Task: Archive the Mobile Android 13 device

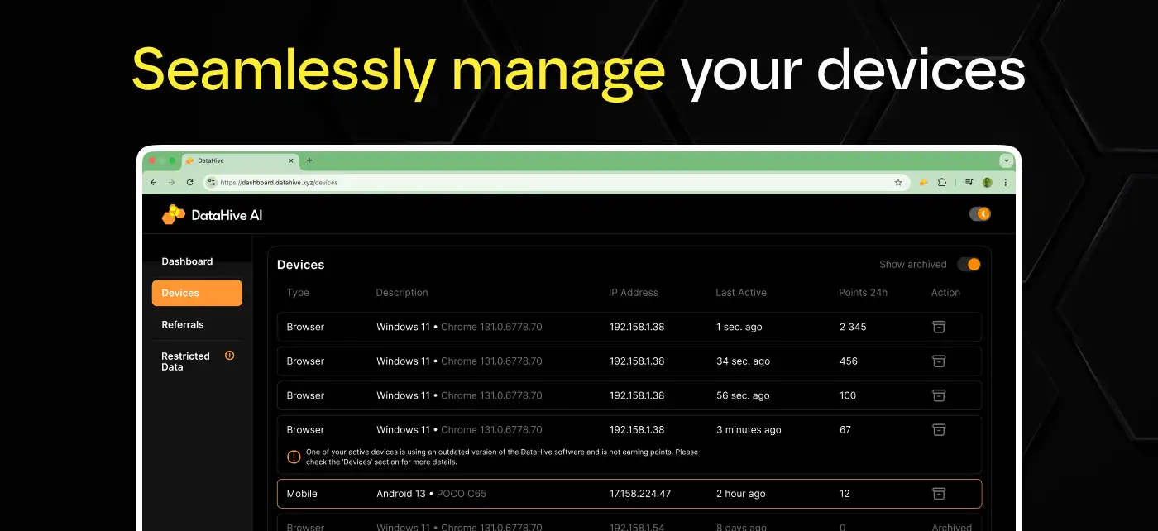Action: [x=939, y=494]
